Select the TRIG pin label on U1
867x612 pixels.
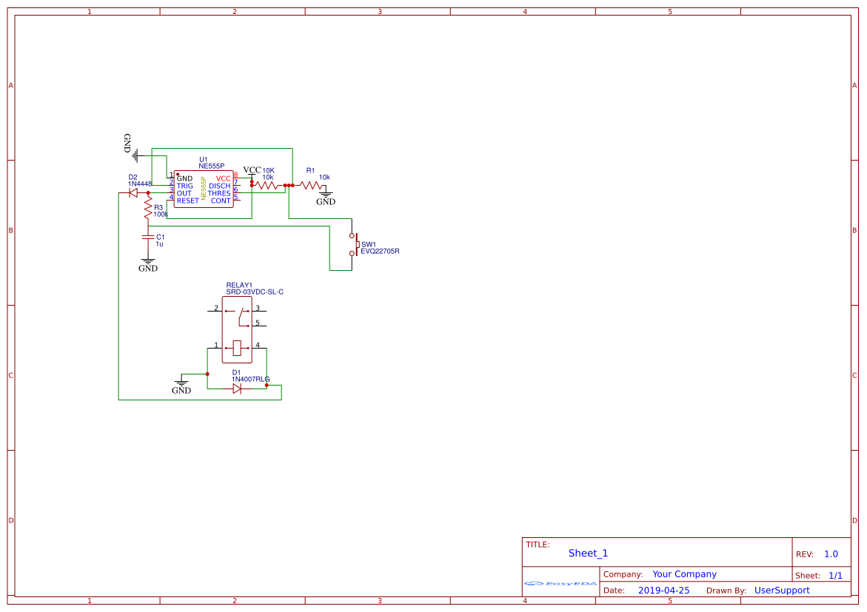point(184,186)
